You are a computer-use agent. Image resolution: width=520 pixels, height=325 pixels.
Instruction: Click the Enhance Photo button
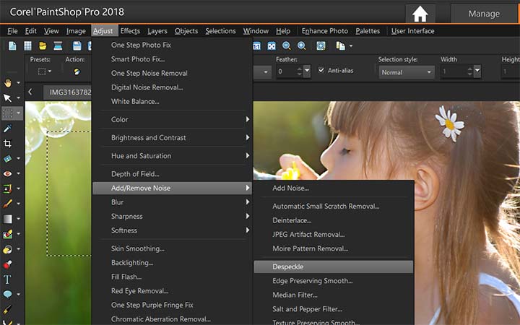click(325, 31)
